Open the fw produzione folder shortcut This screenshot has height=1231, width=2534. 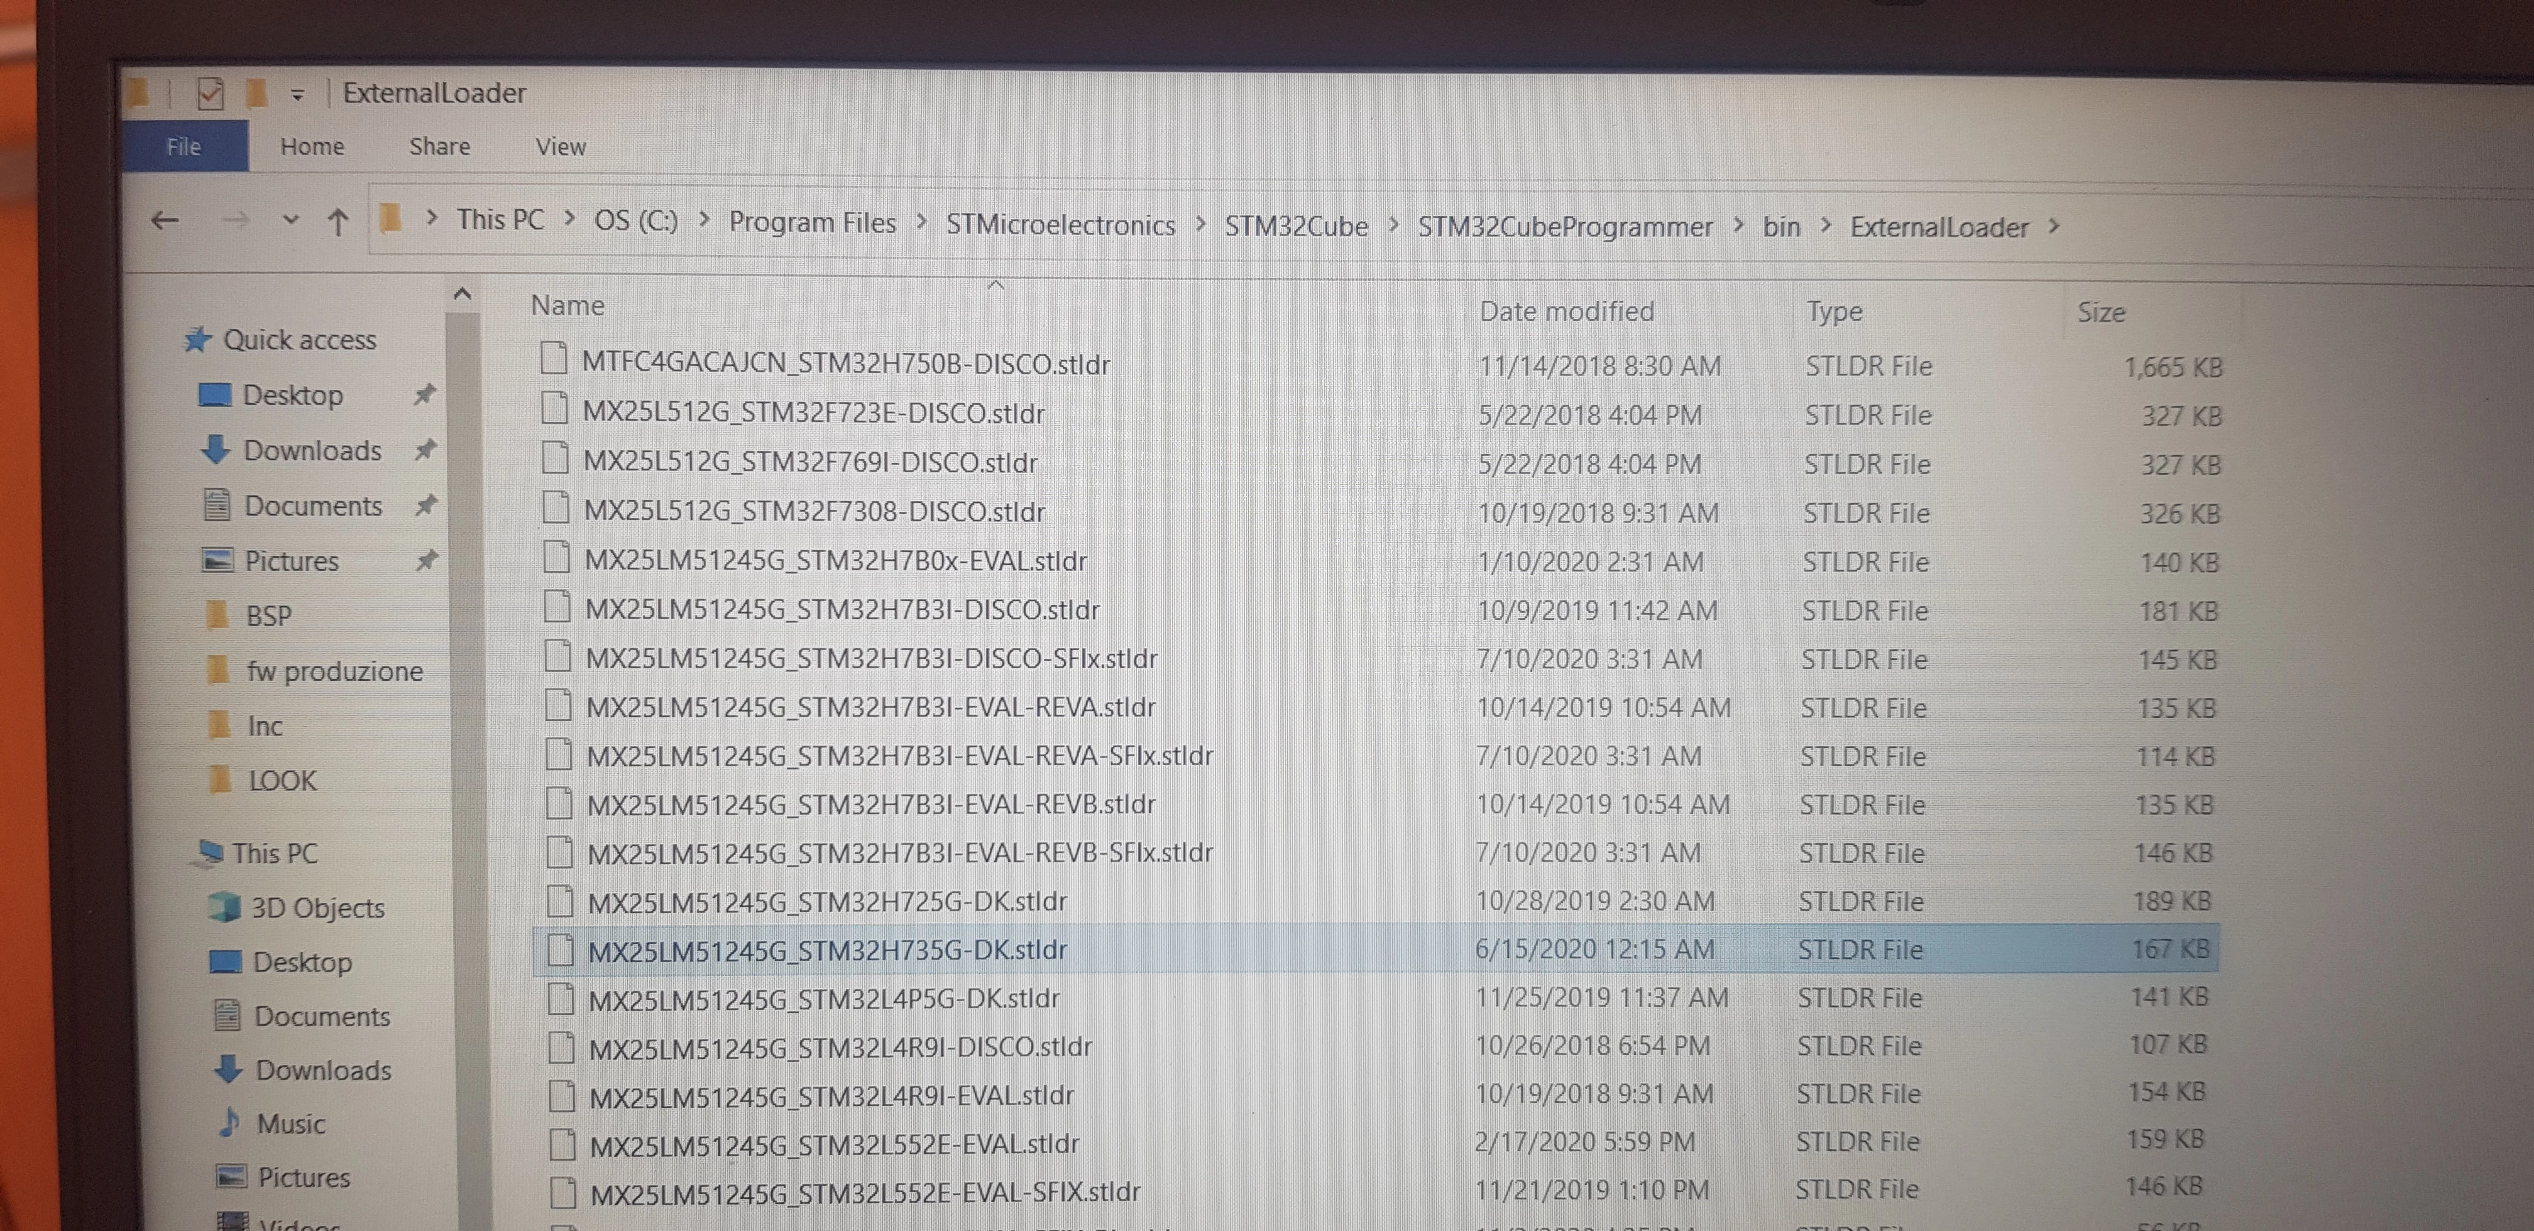click(x=315, y=671)
